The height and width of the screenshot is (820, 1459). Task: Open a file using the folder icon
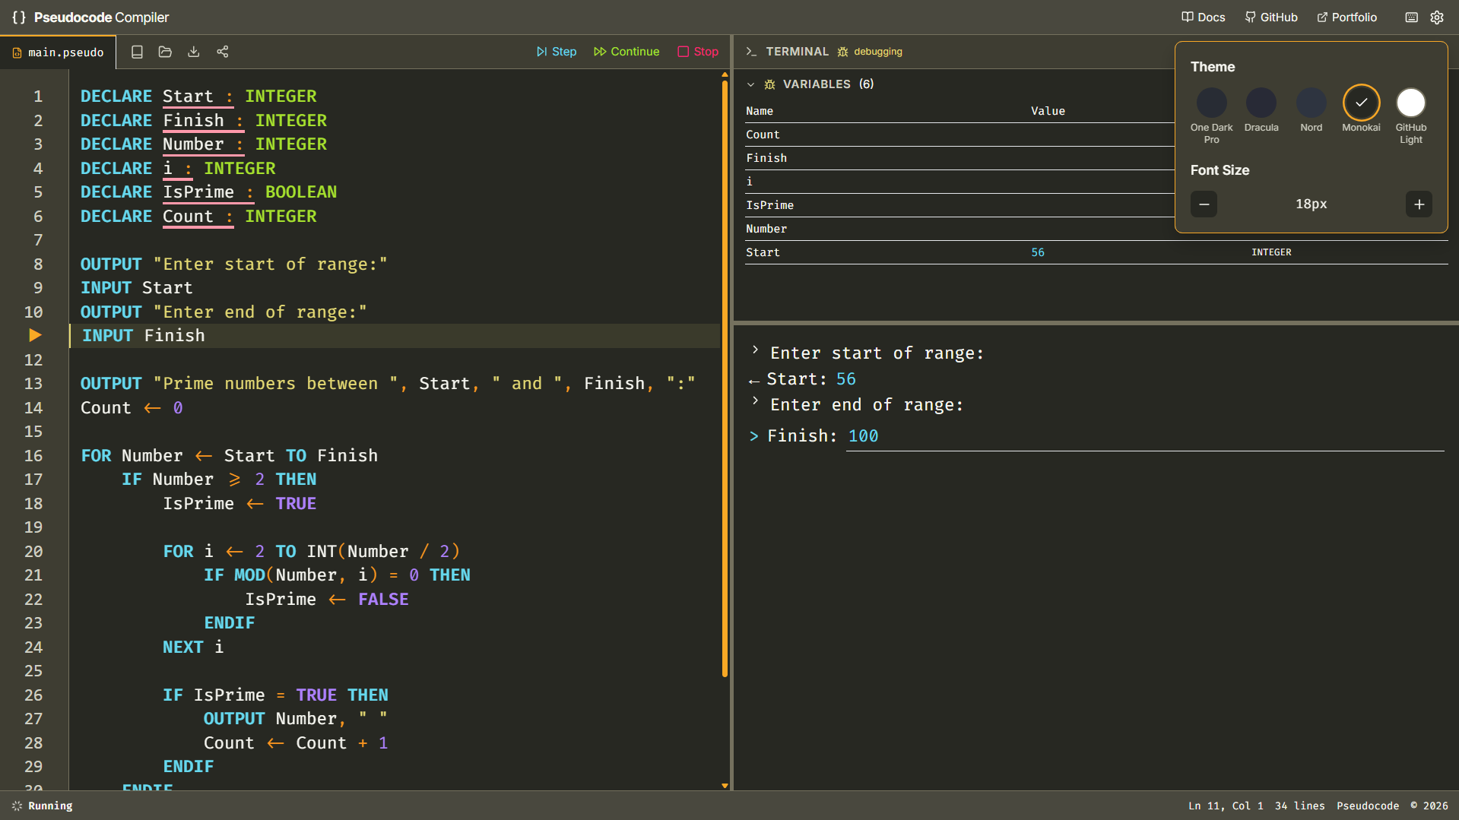pyautogui.click(x=165, y=52)
